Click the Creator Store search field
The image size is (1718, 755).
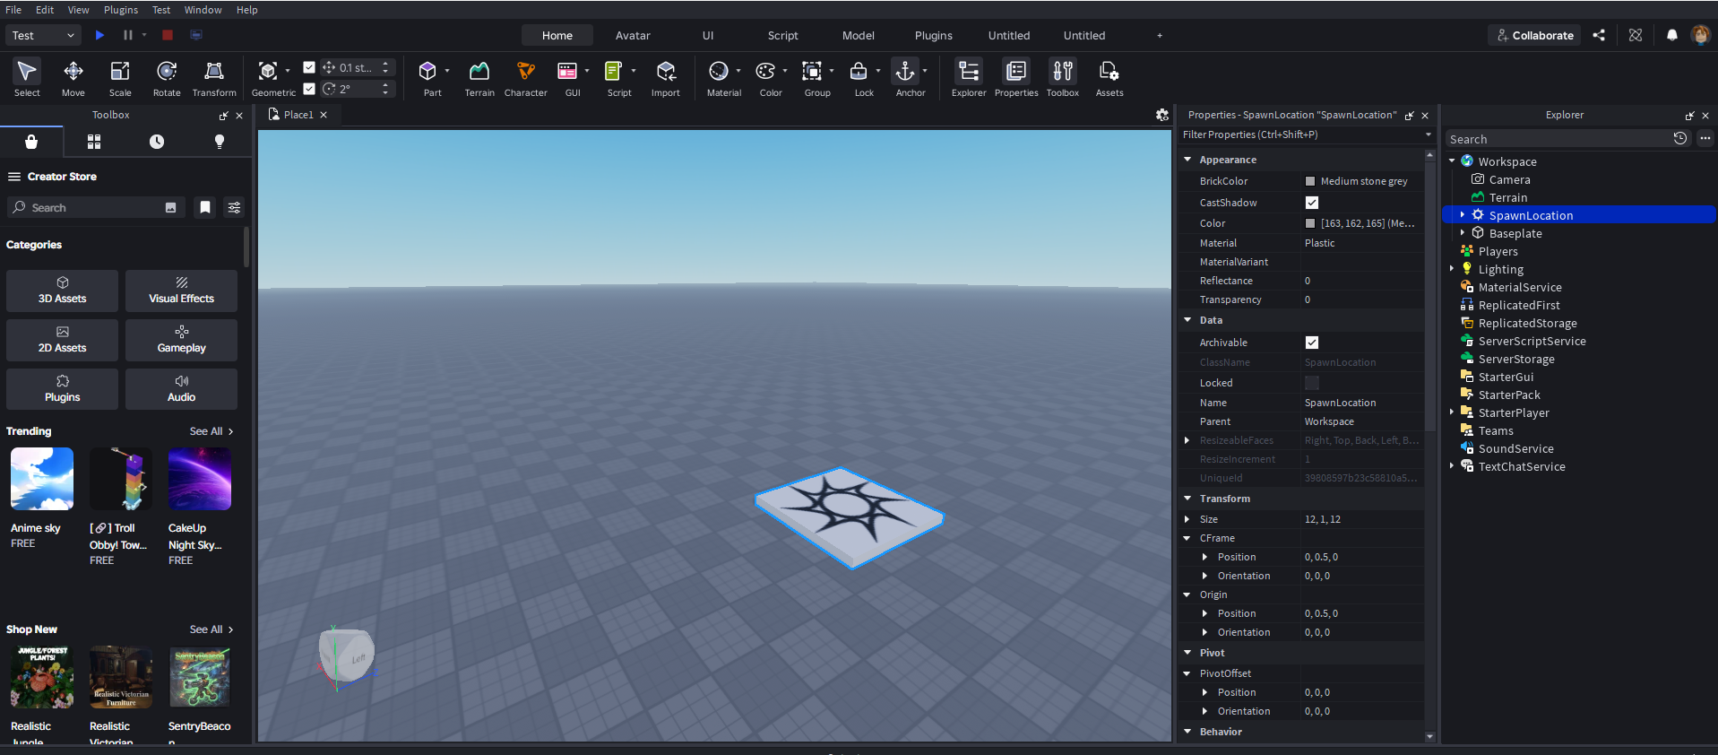click(x=96, y=207)
